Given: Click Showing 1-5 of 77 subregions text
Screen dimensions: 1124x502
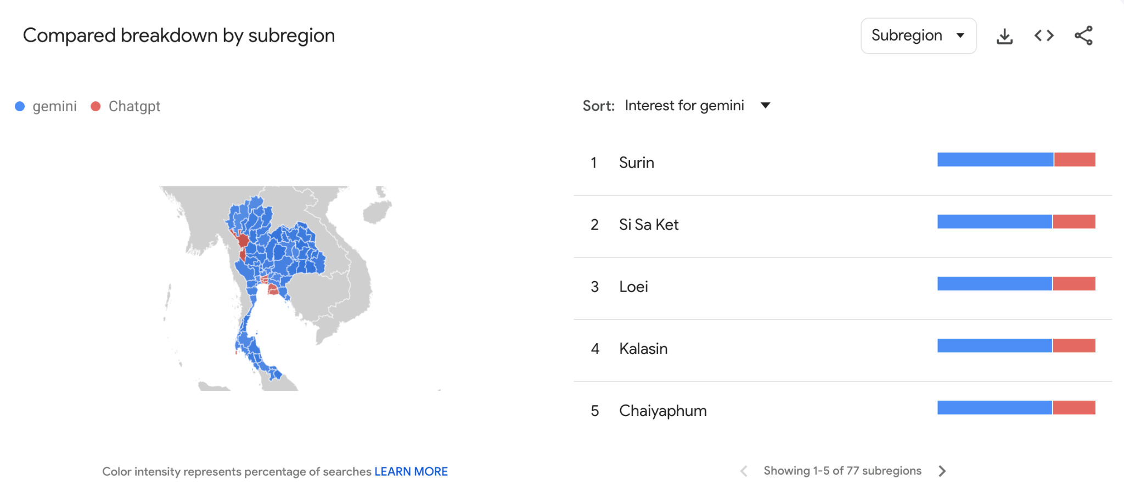Looking at the screenshot, I should point(841,471).
